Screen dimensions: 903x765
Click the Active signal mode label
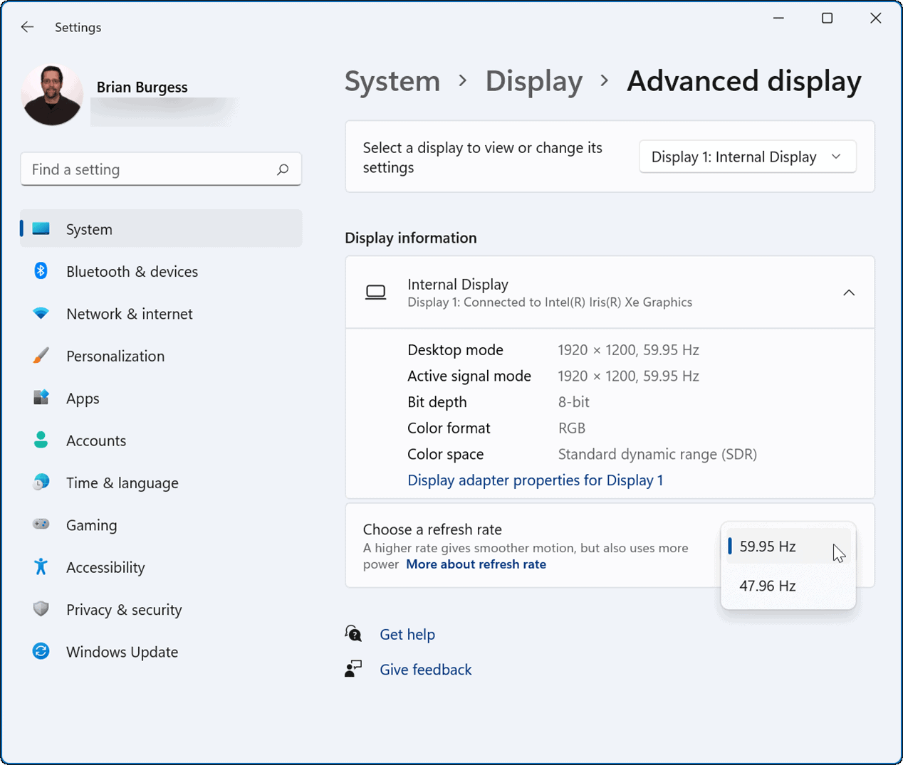[x=469, y=376]
